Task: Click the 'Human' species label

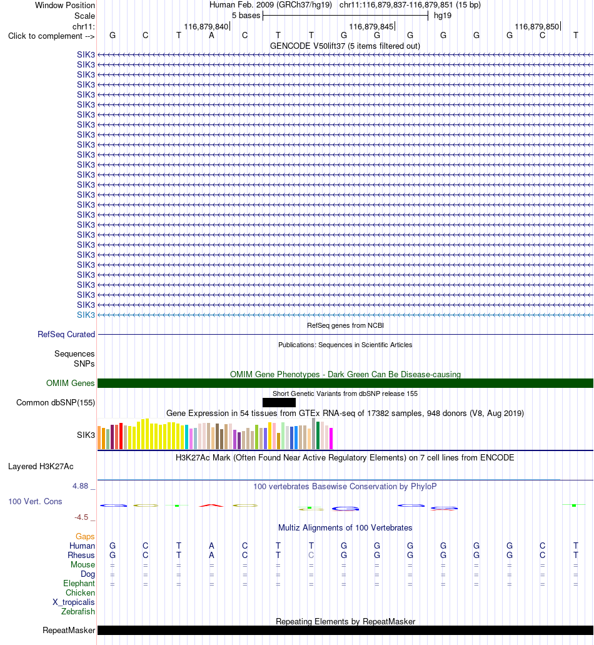Action: 82,546
